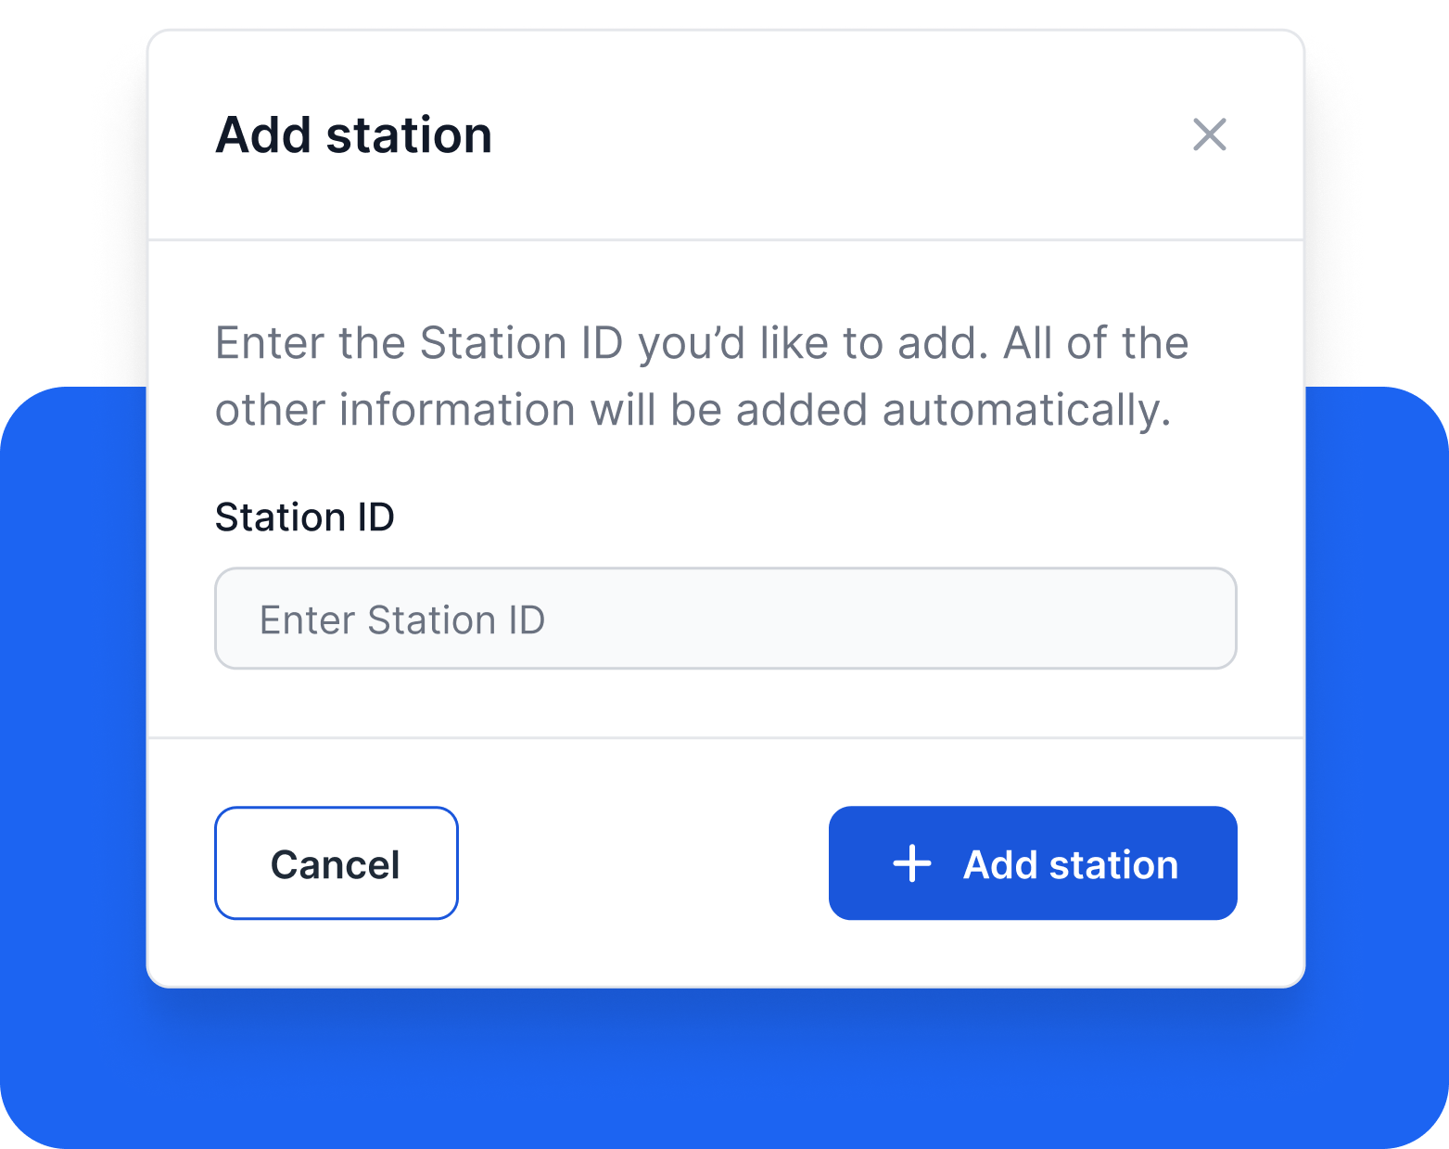Click the Add station dialog heading

[353, 135]
